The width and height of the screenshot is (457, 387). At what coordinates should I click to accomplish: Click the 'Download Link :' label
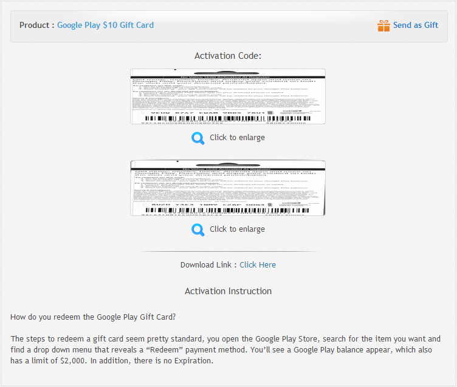pos(208,265)
